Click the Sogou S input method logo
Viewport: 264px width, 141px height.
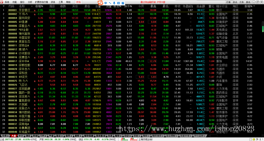(101, 3)
